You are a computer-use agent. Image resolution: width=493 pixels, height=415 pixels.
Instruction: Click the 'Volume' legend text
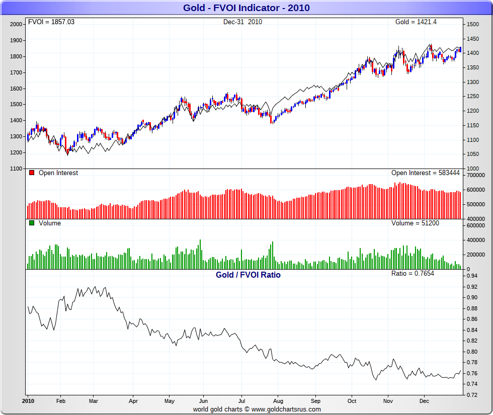pyautogui.click(x=50, y=223)
